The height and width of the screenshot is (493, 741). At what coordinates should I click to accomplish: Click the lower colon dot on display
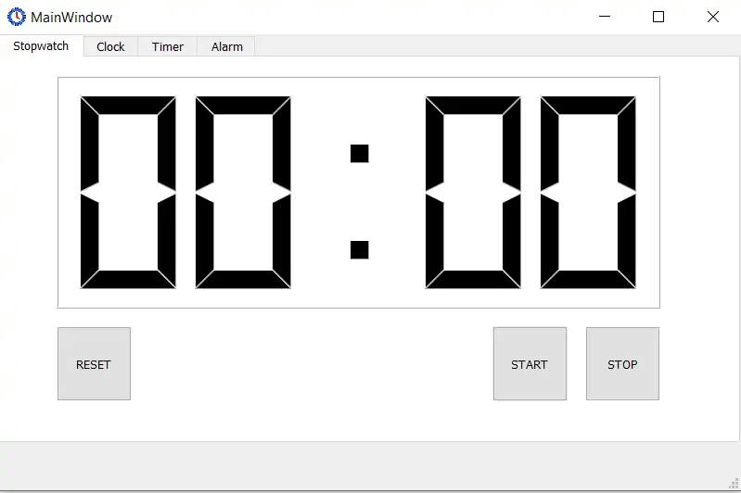(359, 250)
